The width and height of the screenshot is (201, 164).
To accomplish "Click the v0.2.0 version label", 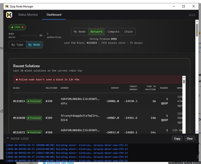I will point(192,15).
